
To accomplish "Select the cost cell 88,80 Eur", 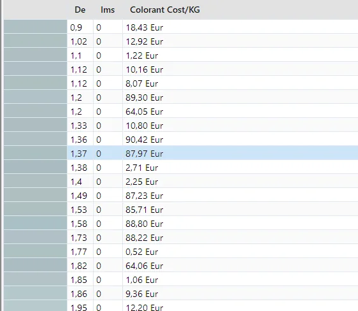I will point(145,224).
